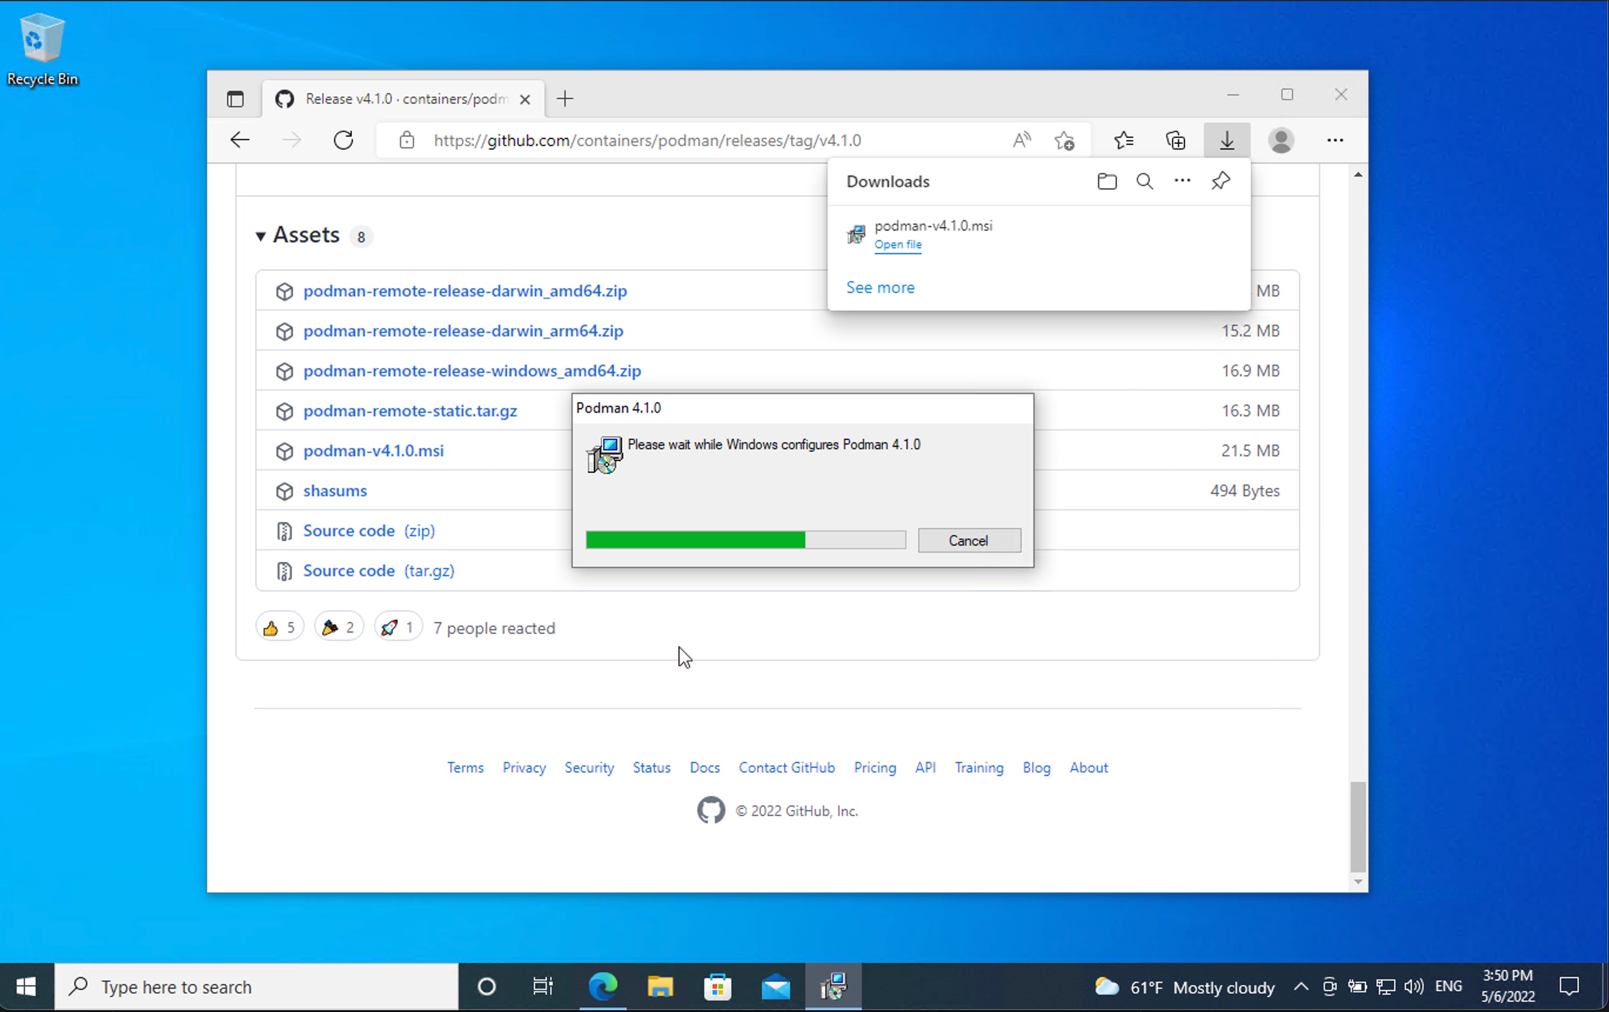Screen dimensions: 1609x1012
Task: Click the See more option in Downloads
Action: click(881, 287)
